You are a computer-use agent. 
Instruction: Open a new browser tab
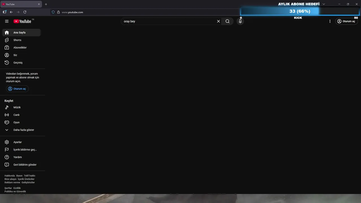[x=46, y=4]
